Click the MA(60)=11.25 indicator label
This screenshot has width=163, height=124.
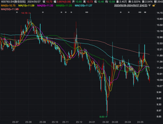(x=64, y=6)
